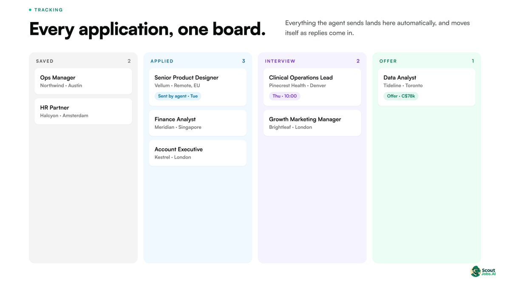Click the APPLIED column header
The height and width of the screenshot is (286, 510).
[162, 61]
